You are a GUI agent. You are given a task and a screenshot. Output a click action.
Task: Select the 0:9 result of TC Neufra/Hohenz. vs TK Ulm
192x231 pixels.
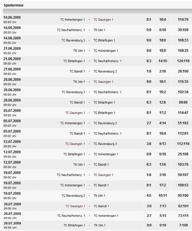click(x=149, y=30)
